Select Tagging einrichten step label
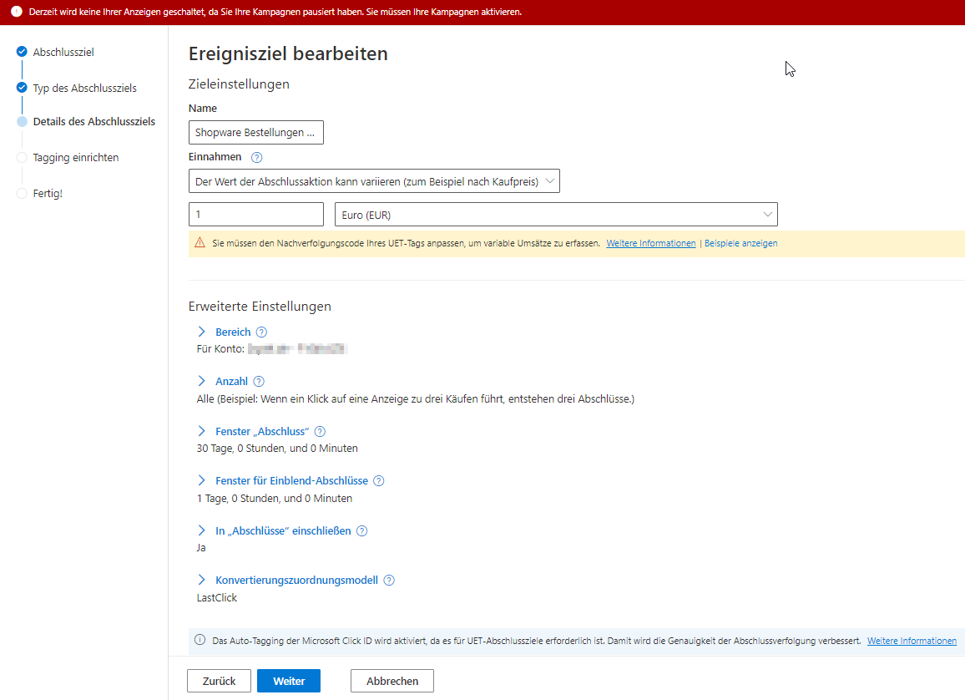965x700 pixels. tap(76, 158)
